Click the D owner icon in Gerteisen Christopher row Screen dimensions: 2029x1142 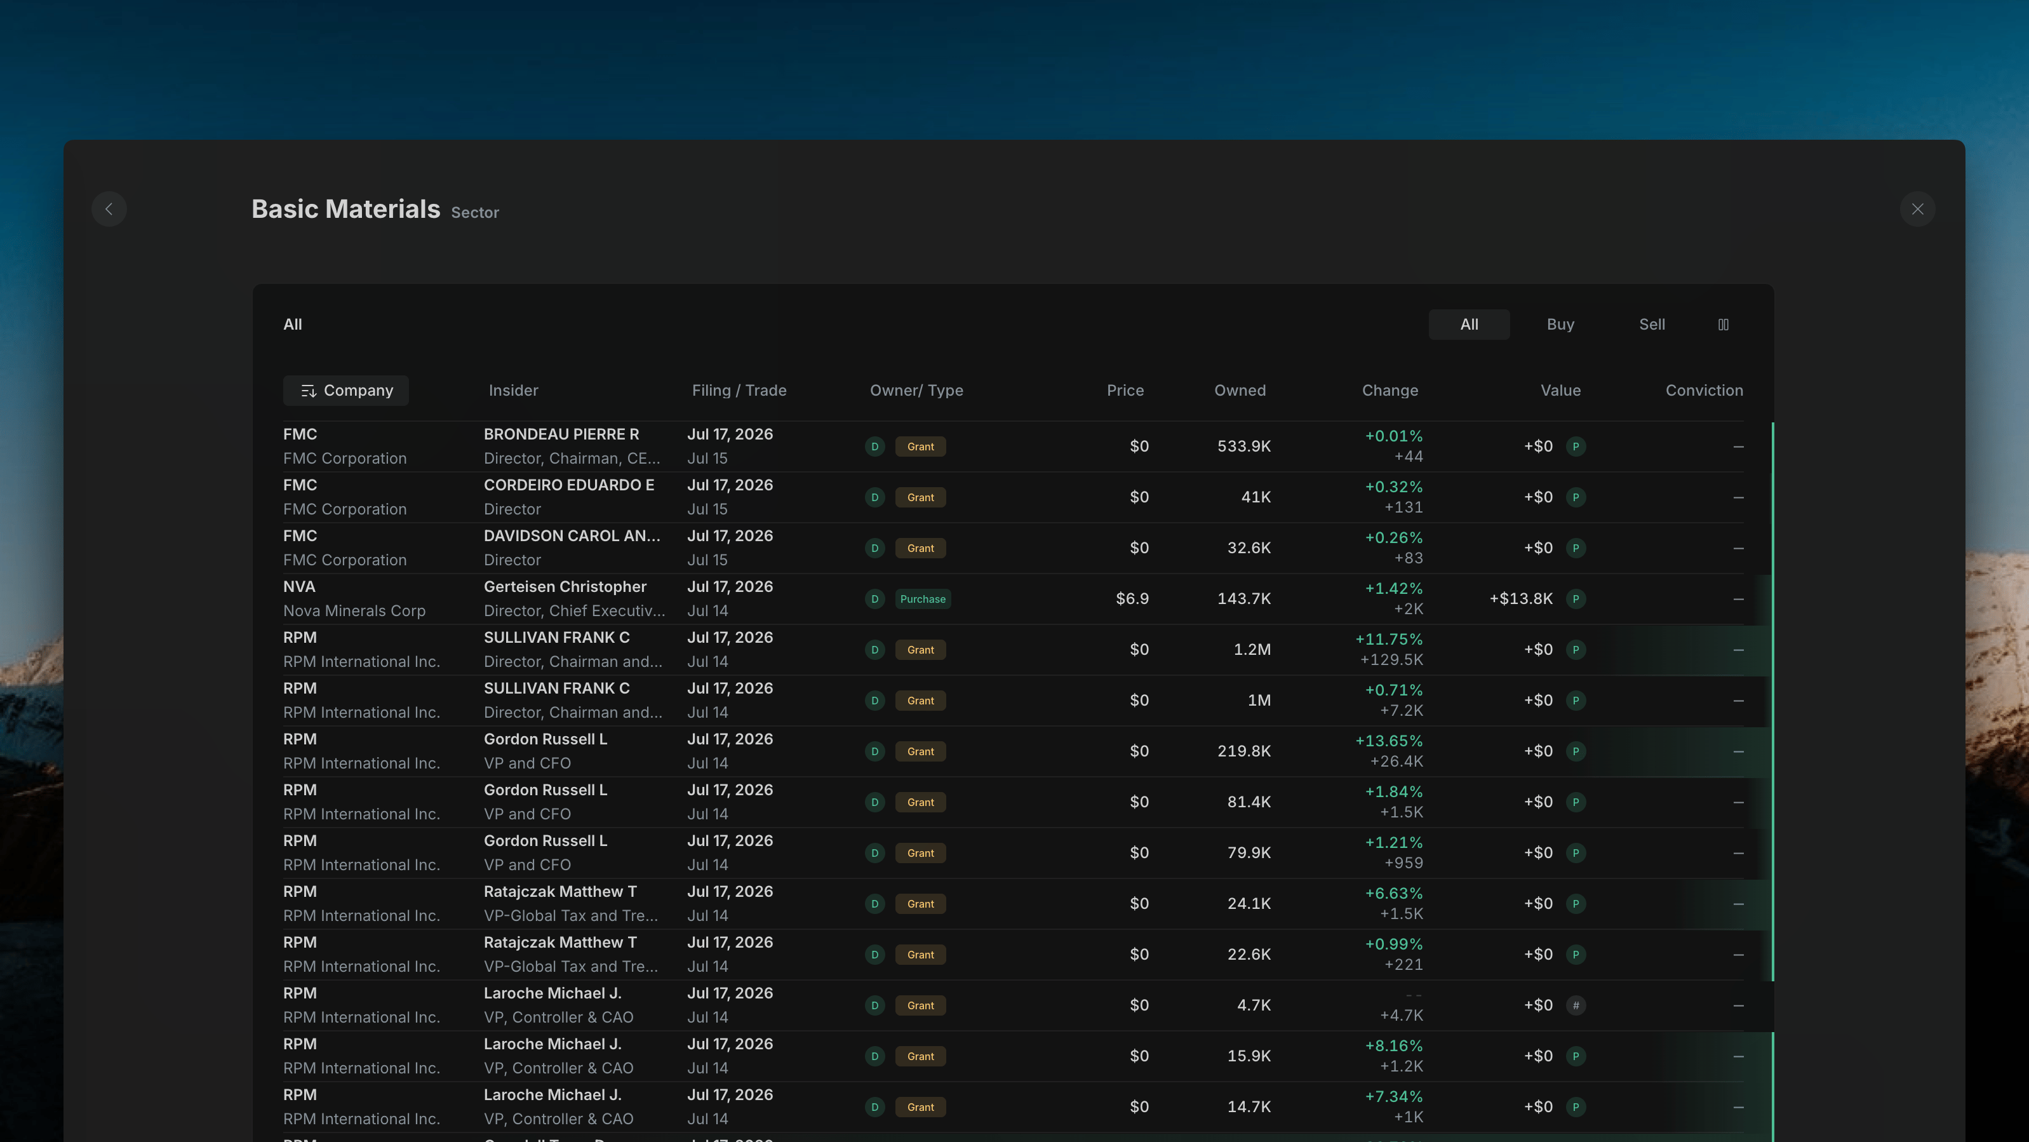(874, 600)
